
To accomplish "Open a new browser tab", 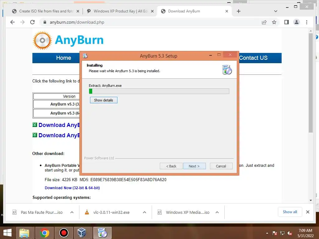I will pos(239,11).
